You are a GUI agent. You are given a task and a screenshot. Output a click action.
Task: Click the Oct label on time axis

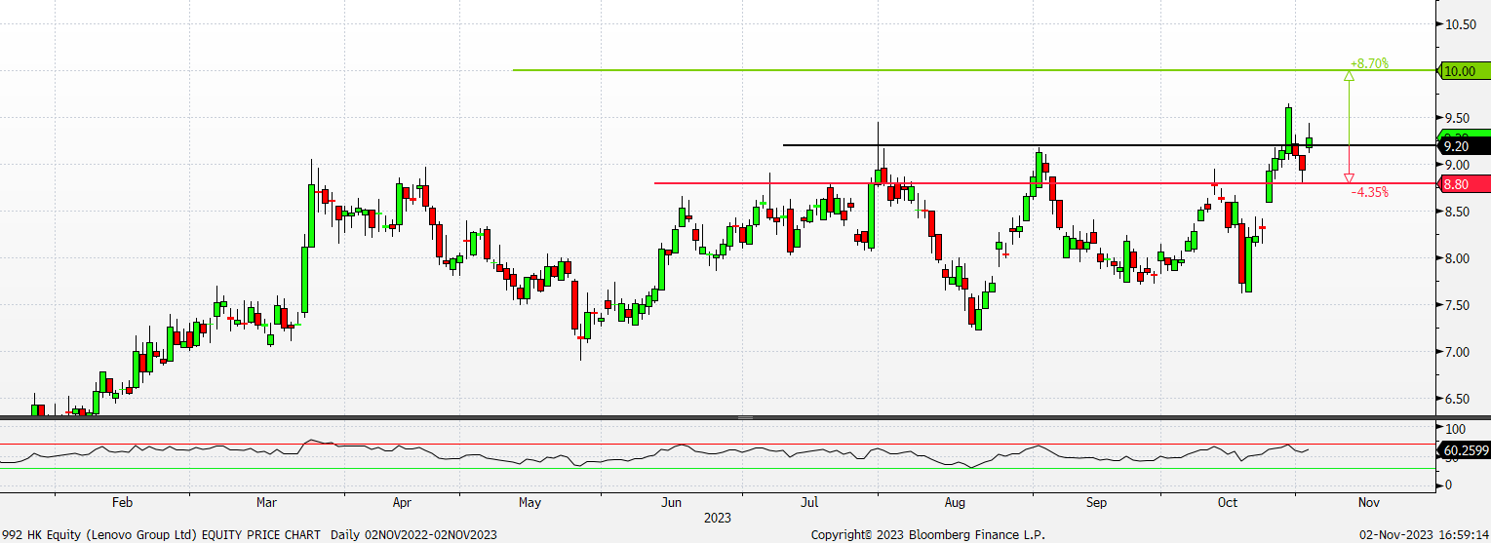pos(1228,503)
